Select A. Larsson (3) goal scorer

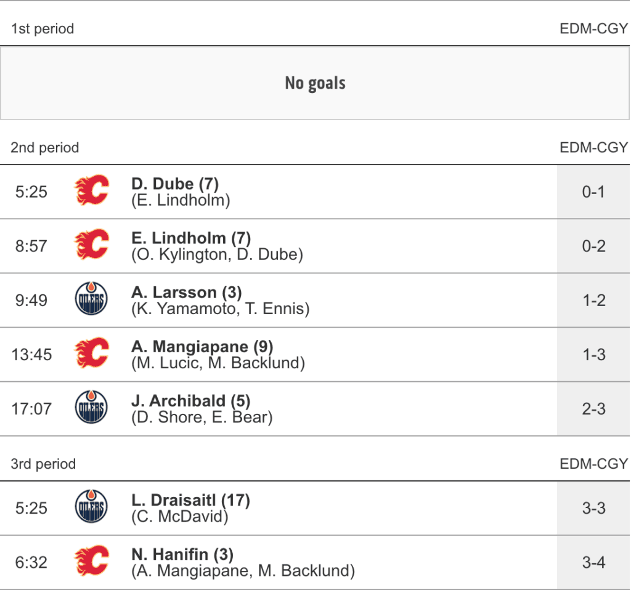[187, 292]
